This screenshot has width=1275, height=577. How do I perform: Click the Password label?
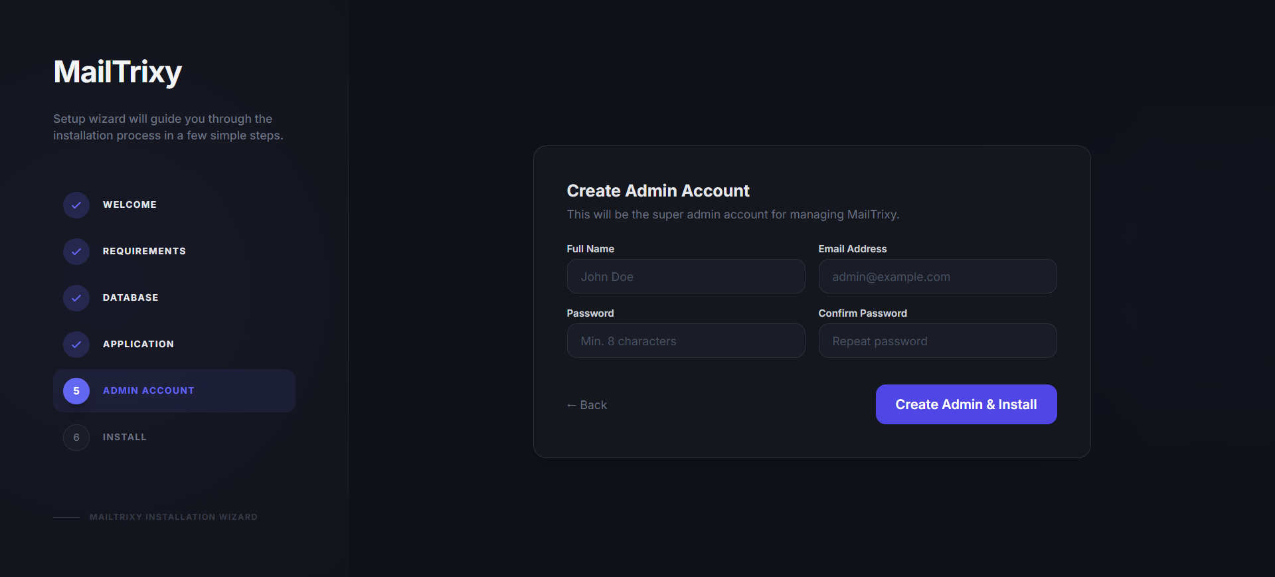point(590,313)
